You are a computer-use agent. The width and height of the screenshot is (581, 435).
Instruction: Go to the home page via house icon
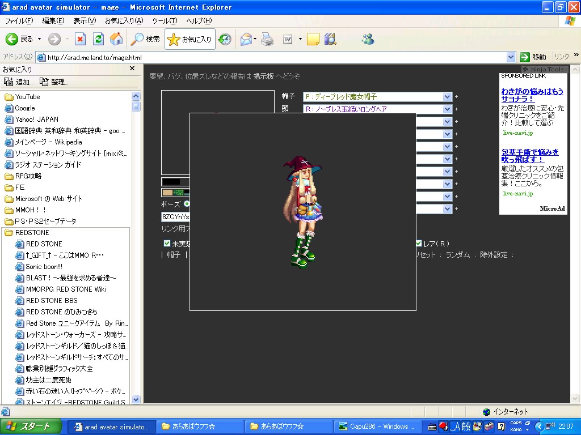116,39
